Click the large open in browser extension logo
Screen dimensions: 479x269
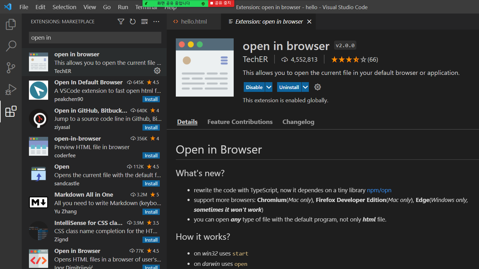tap(205, 67)
